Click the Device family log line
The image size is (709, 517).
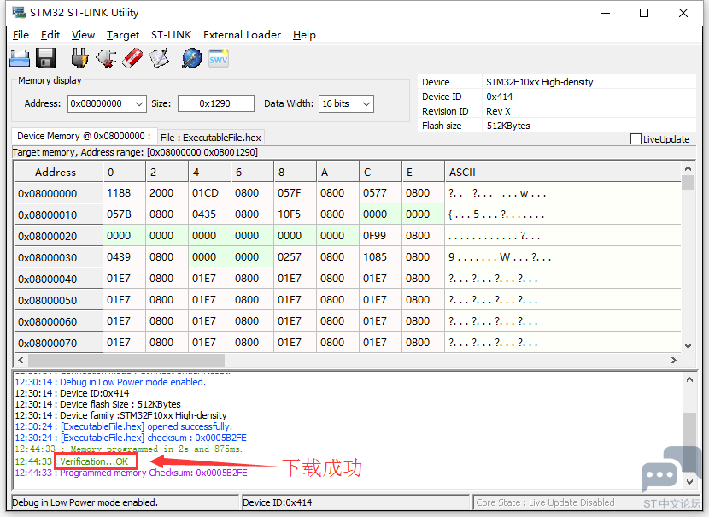(120, 415)
